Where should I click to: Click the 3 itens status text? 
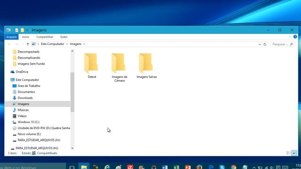point(12,154)
